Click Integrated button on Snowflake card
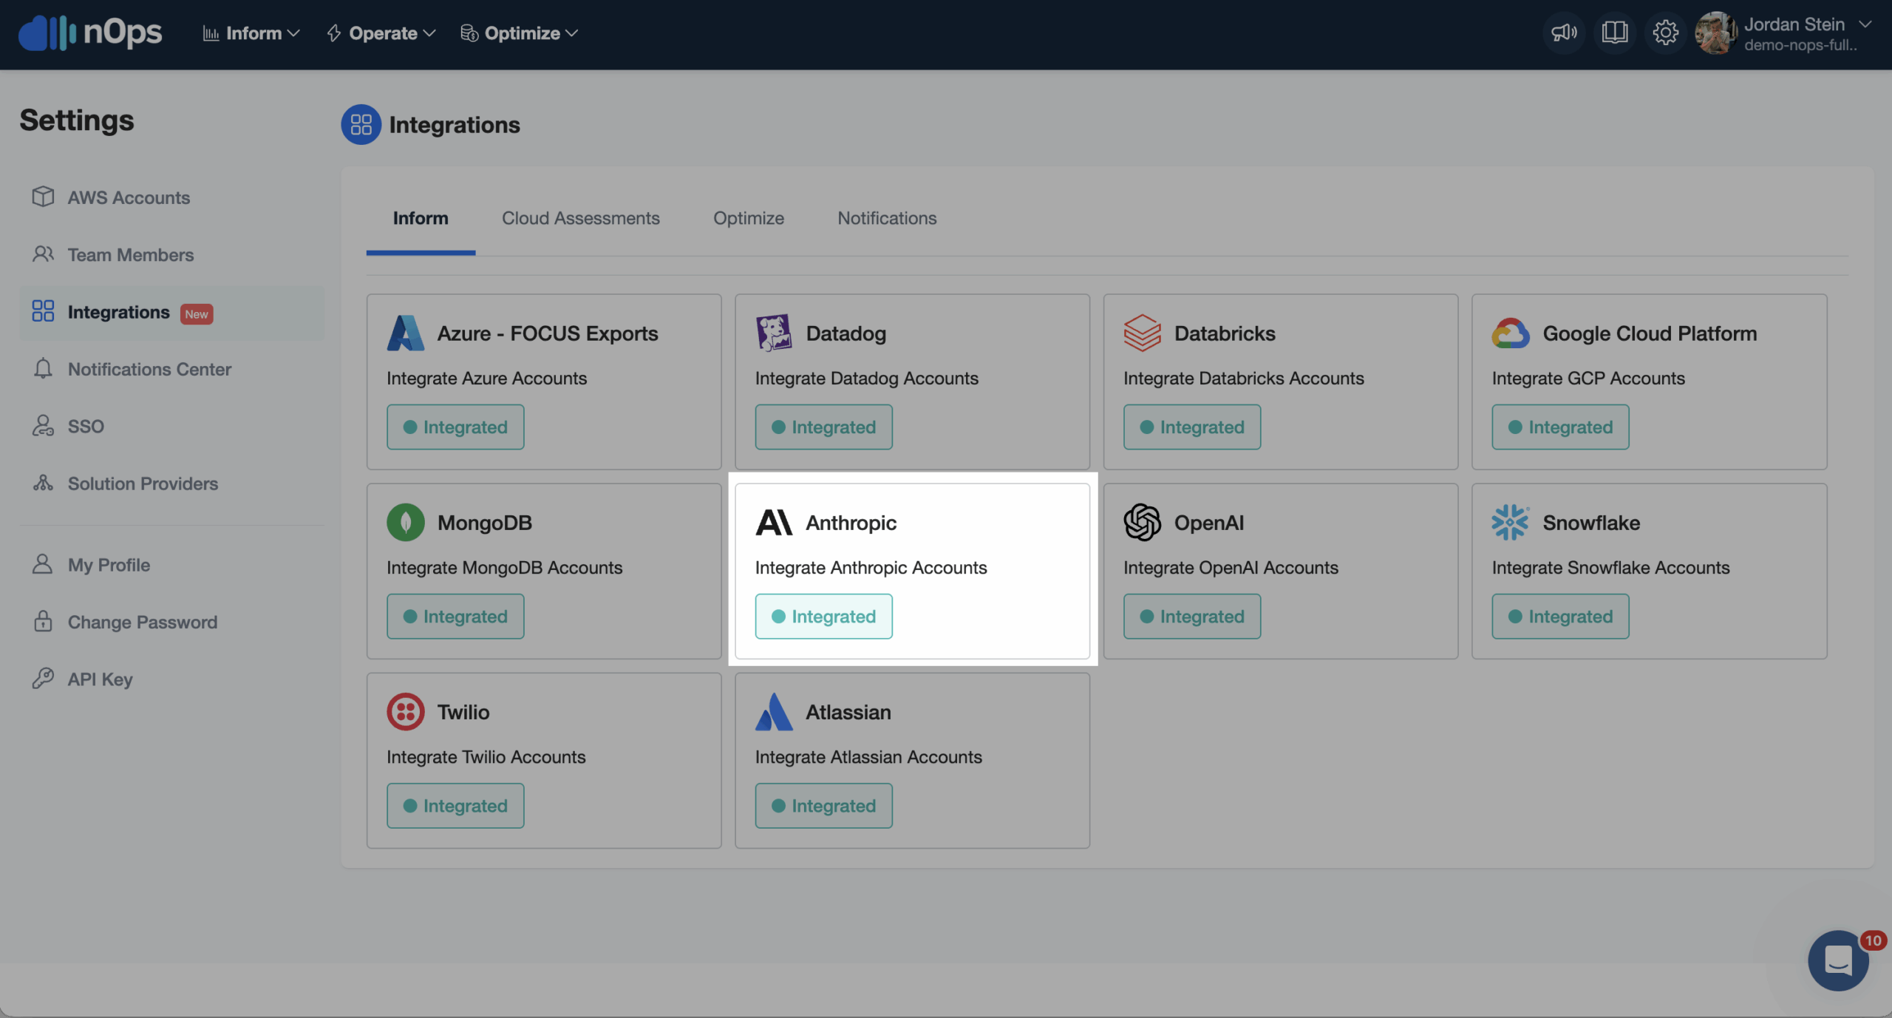1892x1018 pixels. [x=1560, y=616]
